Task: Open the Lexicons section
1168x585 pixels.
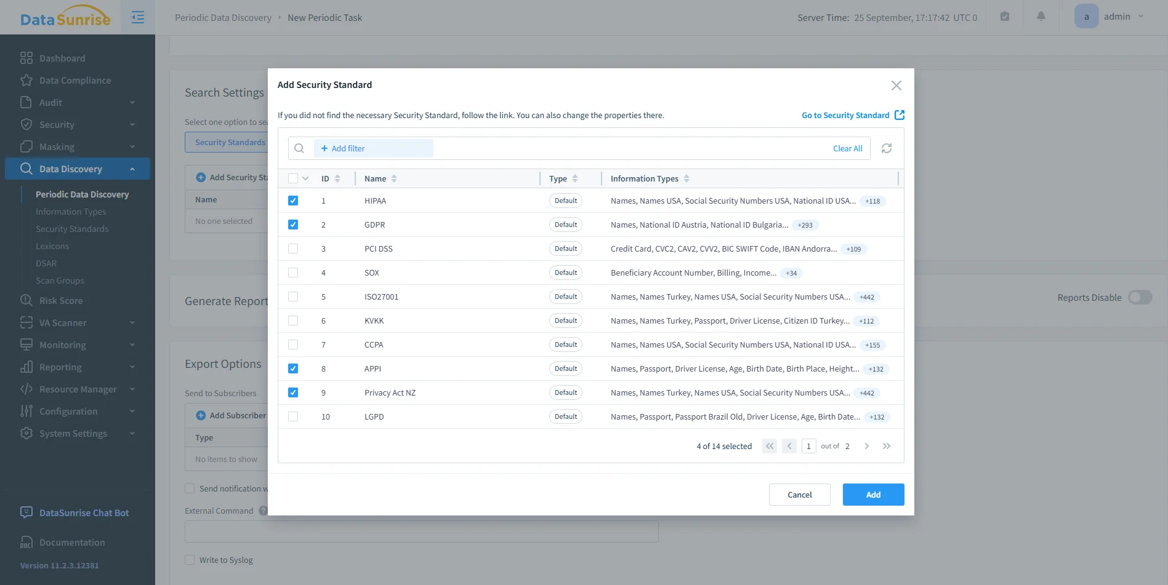Action: [52, 245]
